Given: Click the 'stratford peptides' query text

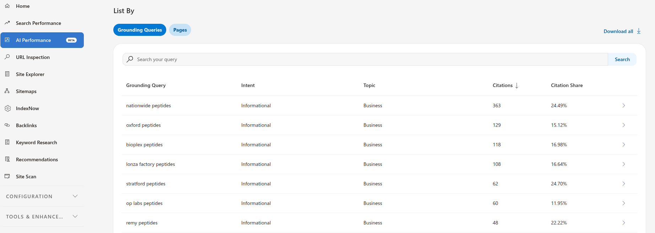Looking at the screenshot, I should pos(146,184).
